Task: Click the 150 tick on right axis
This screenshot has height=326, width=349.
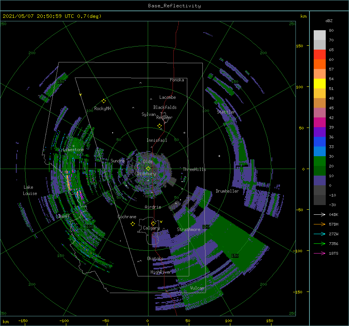Action: [x=299, y=46]
